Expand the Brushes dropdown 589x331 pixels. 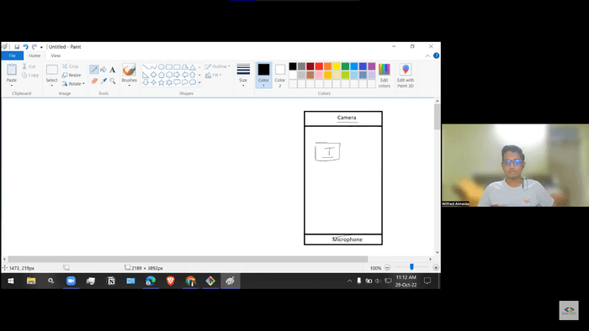130,86
